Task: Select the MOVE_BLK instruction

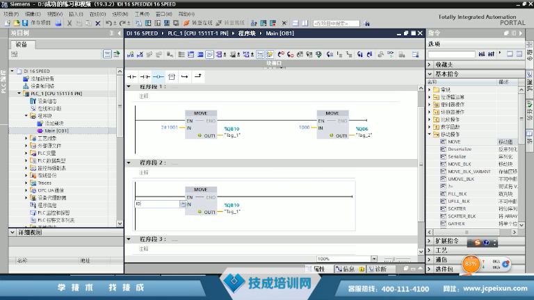Action: pos(460,164)
